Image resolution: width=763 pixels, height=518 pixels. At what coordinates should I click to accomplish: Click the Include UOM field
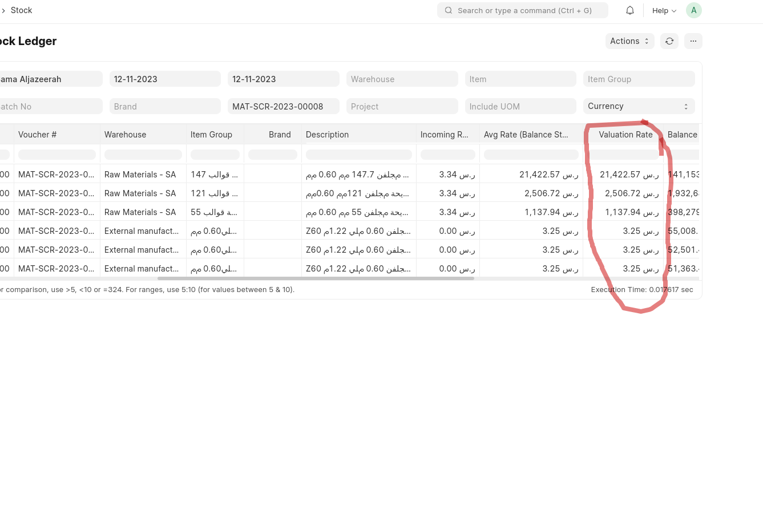click(520, 106)
